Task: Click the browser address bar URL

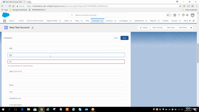Action: 67,6
